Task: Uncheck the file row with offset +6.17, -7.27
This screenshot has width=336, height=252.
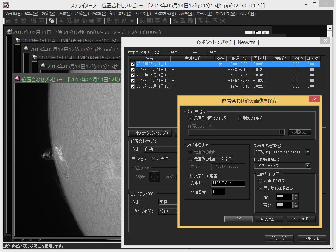Action: 133,75
